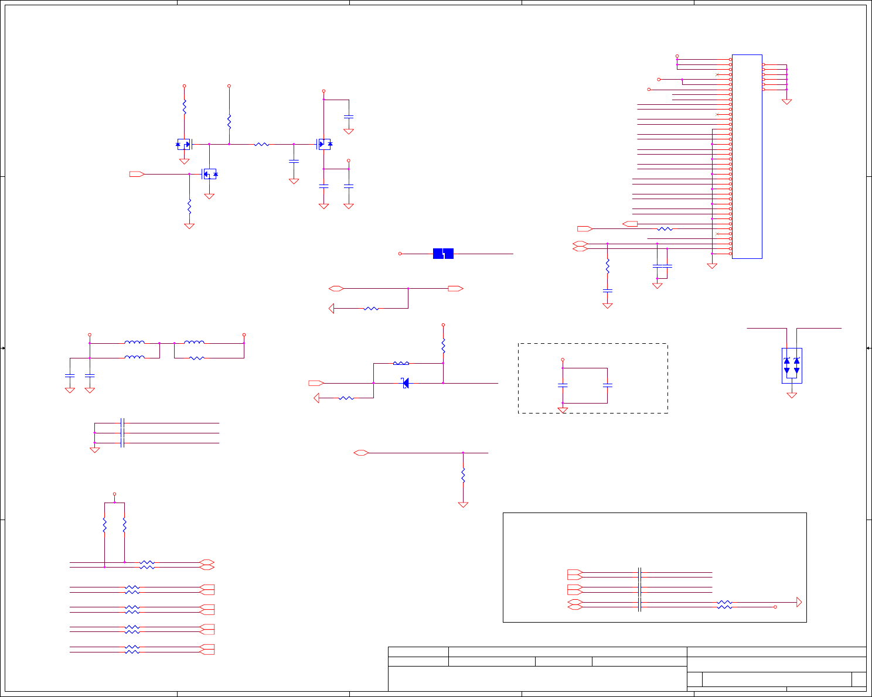The width and height of the screenshot is (872, 697).
Task: Select the ground symbol at the connector's right-side pins
Action: [786, 102]
